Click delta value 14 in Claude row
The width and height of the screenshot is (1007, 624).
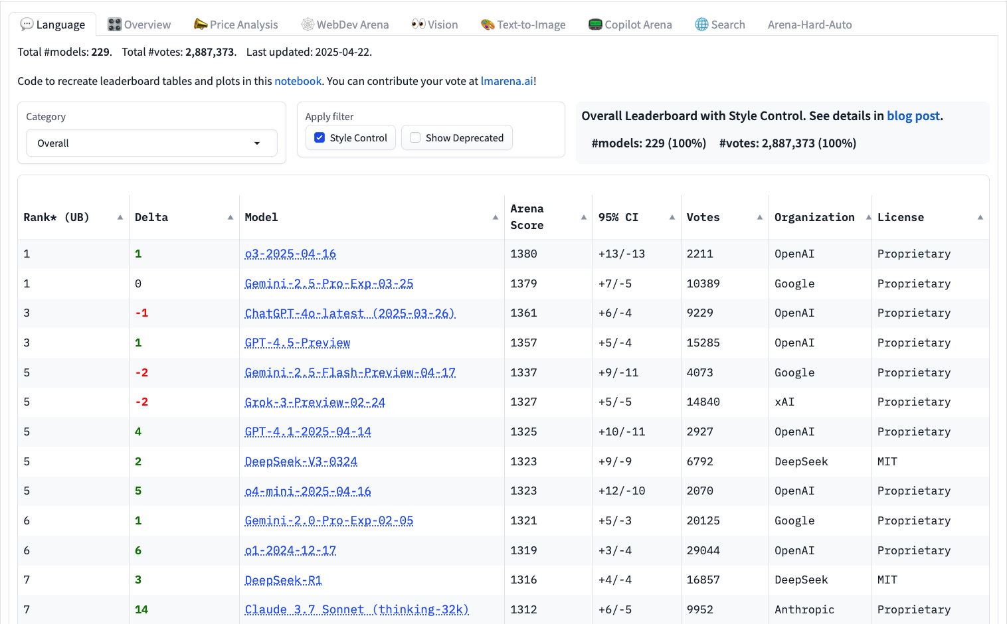pyautogui.click(x=141, y=609)
